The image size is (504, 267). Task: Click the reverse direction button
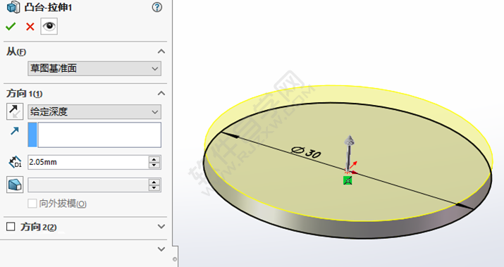tap(15, 111)
